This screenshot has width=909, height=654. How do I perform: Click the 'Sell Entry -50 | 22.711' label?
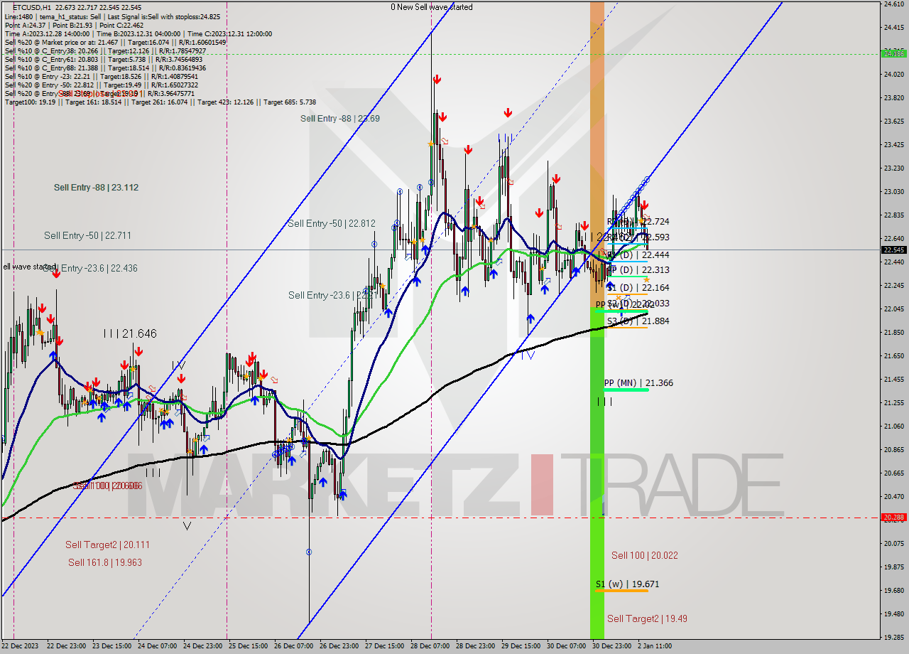coord(87,235)
